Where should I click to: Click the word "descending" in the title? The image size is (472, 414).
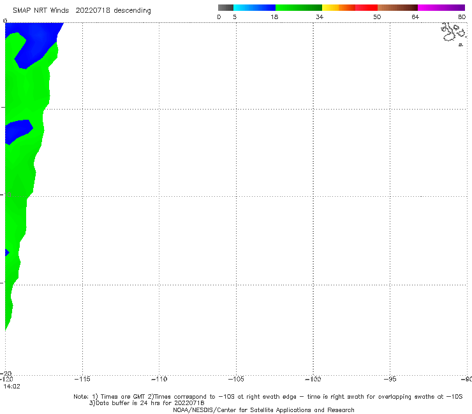click(x=132, y=11)
